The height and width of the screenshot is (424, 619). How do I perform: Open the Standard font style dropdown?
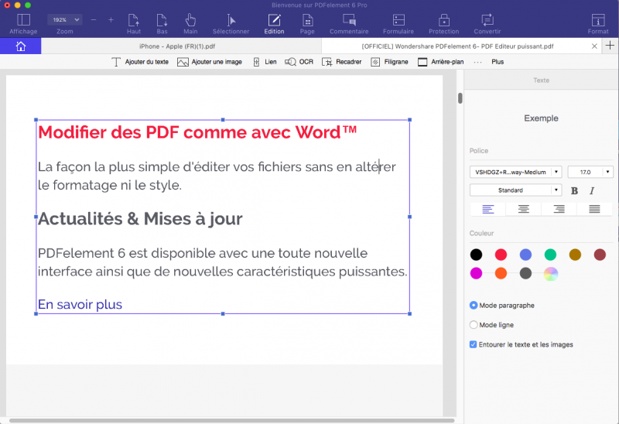[x=515, y=190]
